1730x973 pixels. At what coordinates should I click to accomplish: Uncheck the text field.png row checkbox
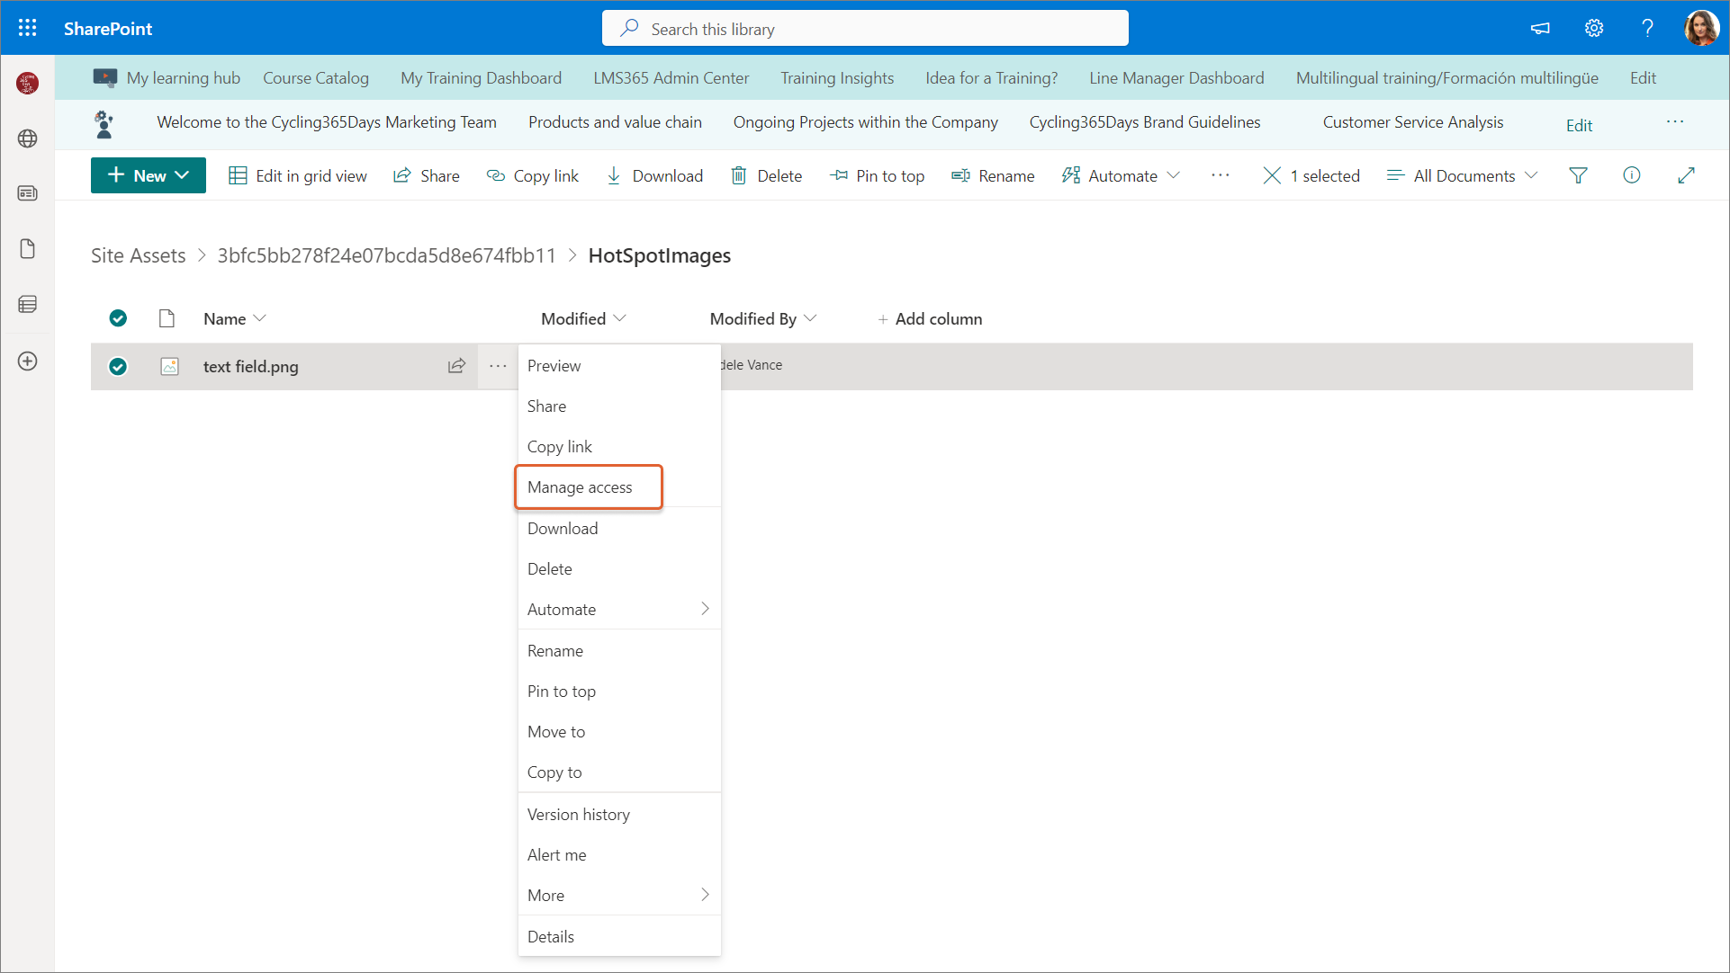[x=118, y=366]
